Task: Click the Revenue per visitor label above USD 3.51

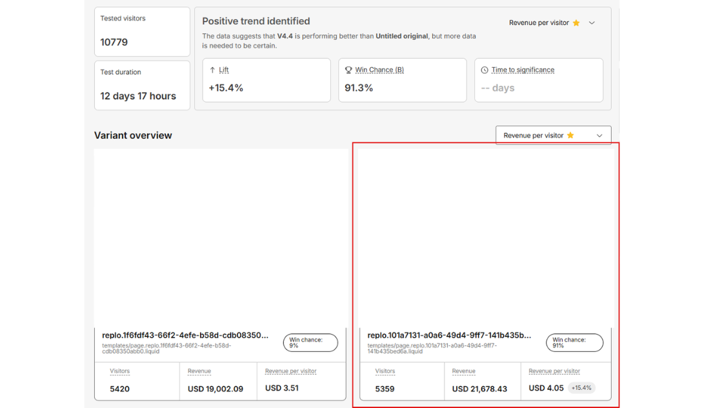Action: tap(290, 371)
